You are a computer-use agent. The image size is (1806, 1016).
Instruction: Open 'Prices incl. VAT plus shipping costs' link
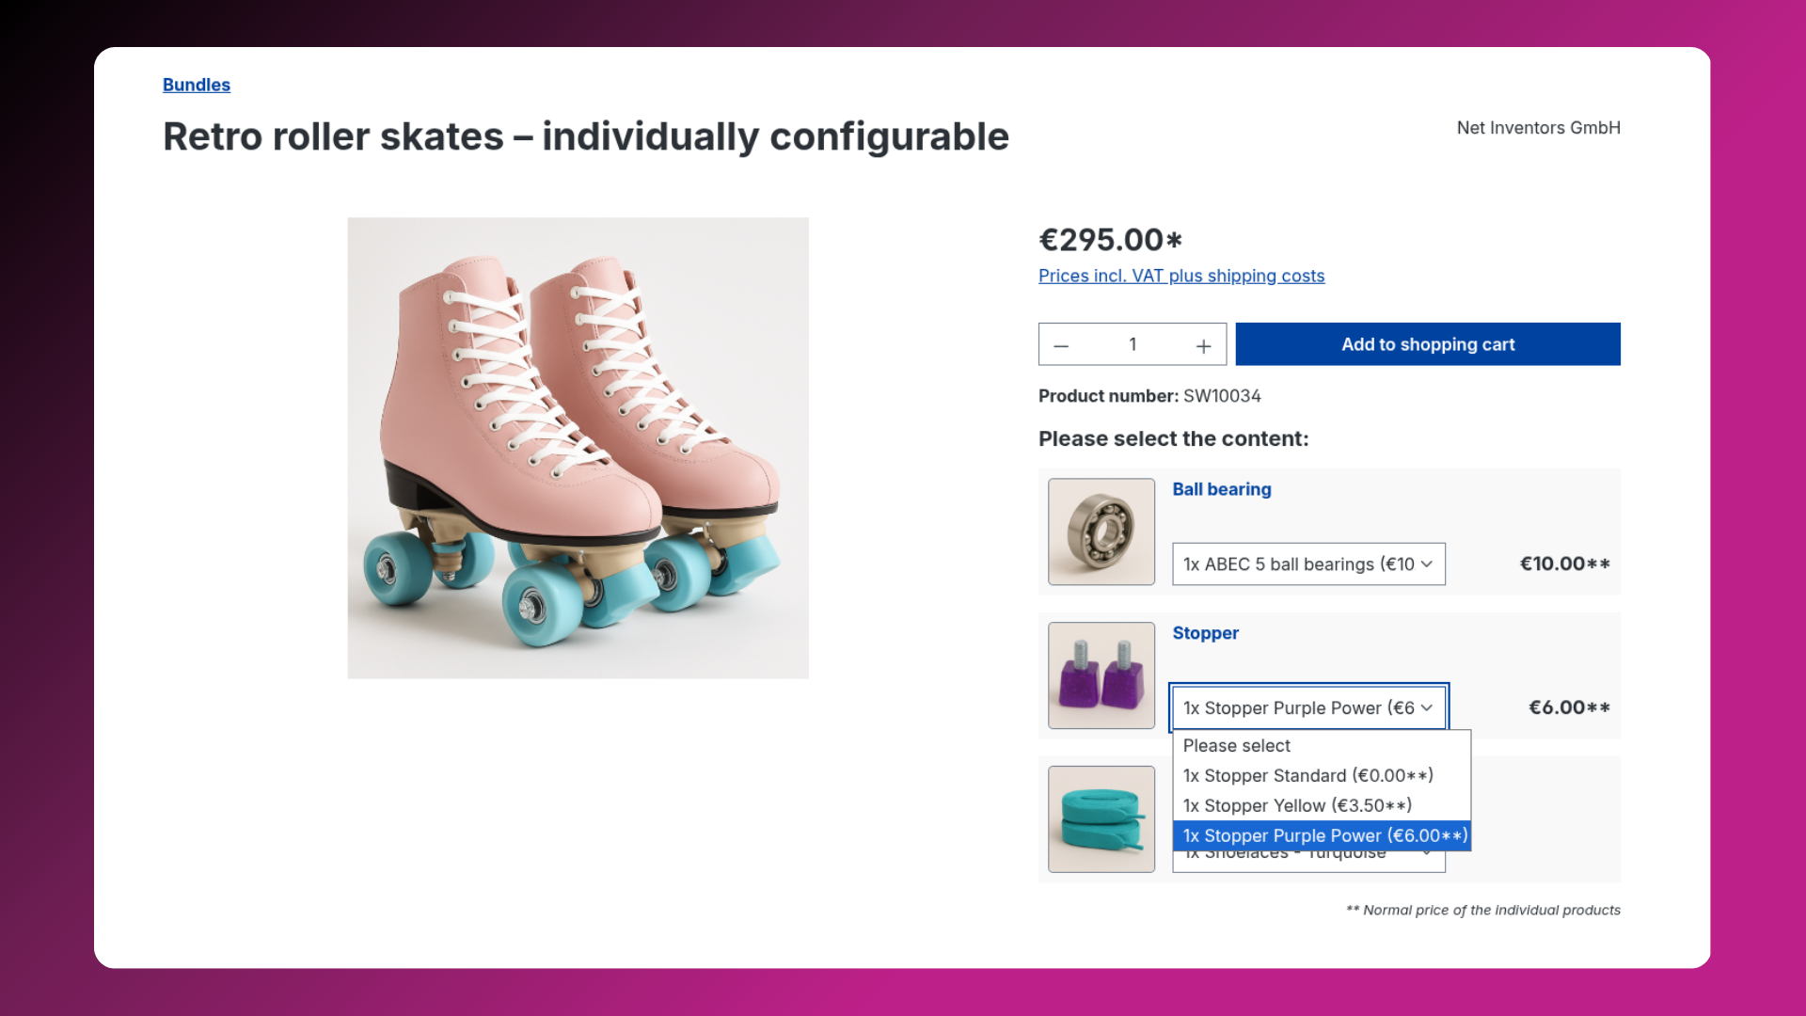click(1180, 276)
